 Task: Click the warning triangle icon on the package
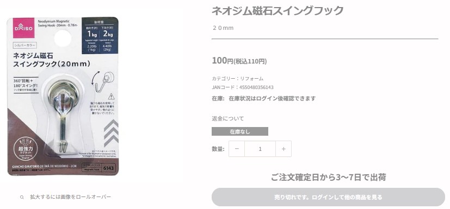click(x=112, y=97)
